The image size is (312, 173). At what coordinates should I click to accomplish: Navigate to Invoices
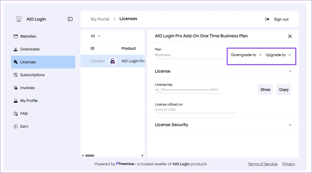tap(43, 88)
